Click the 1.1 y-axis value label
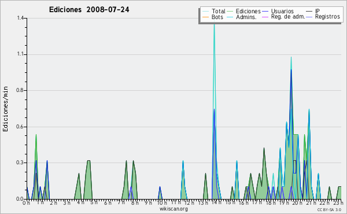This screenshot has width=347, height=214. pyautogui.click(x=20, y=54)
